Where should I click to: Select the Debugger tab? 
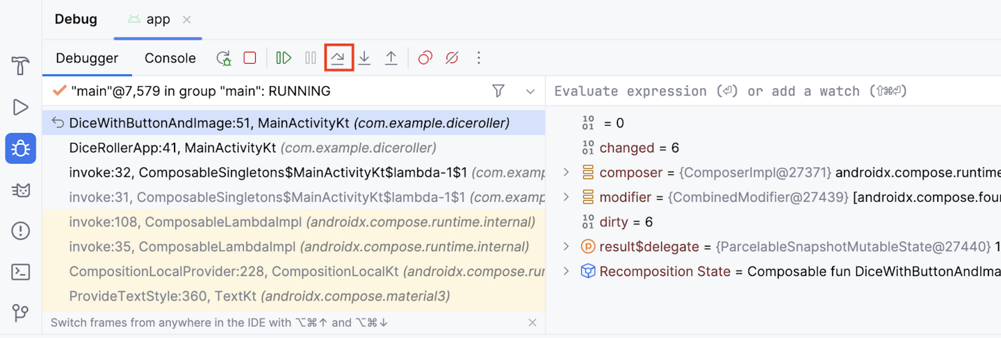87,58
